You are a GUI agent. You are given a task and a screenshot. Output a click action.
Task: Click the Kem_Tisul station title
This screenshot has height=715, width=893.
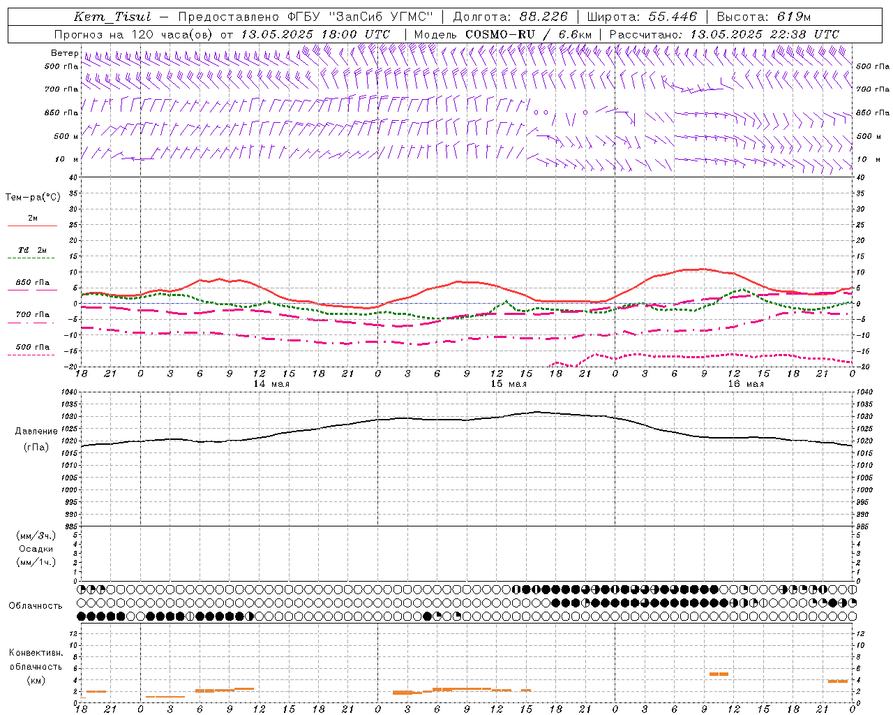(x=112, y=17)
